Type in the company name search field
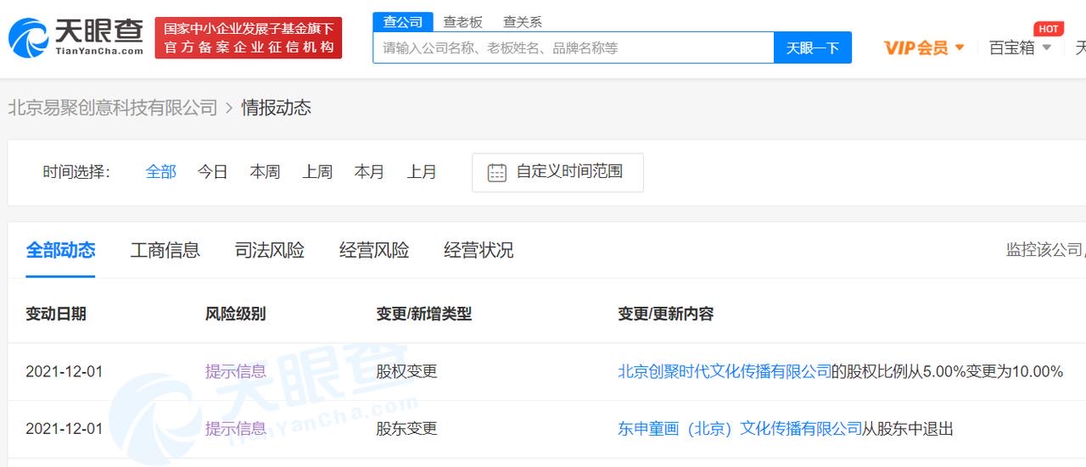This screenshot has height=467, width=1086. coord(573,48)
